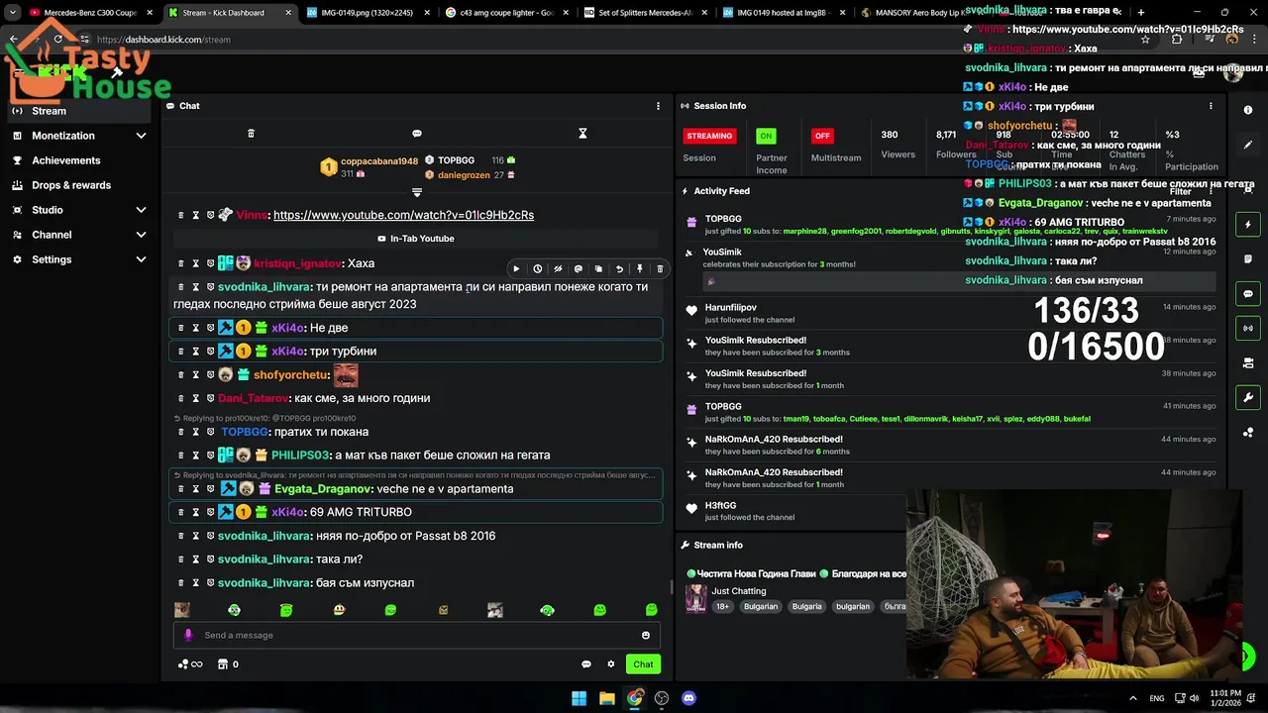Click username shofyorchetu in chat
This screenshot has height=713, width=1268.
[x=291, y=375]
